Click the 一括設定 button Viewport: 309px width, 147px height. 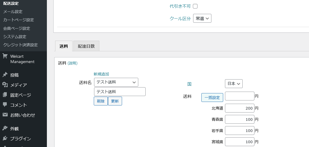(212, 98)
